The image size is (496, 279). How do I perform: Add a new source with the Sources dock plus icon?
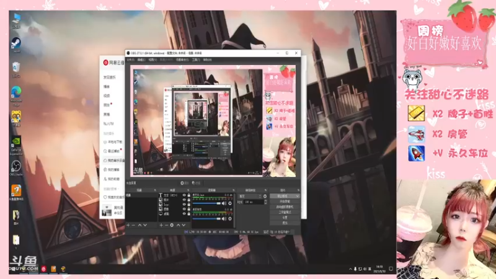pos(161,225)
